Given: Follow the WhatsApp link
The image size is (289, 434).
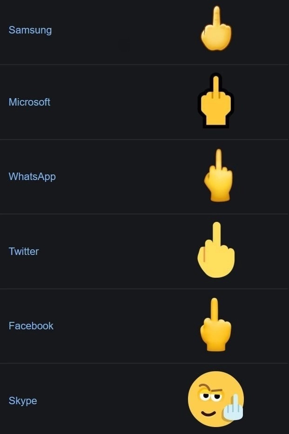Looking at the screenshot, I should click(x=32, y=177).
